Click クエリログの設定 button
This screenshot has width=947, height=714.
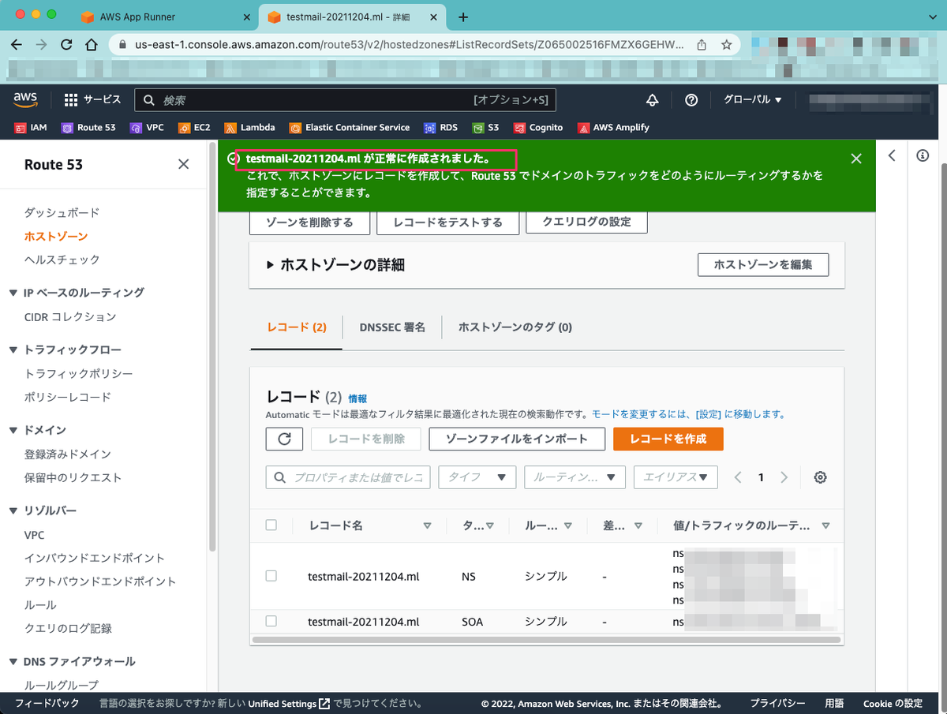586,222
